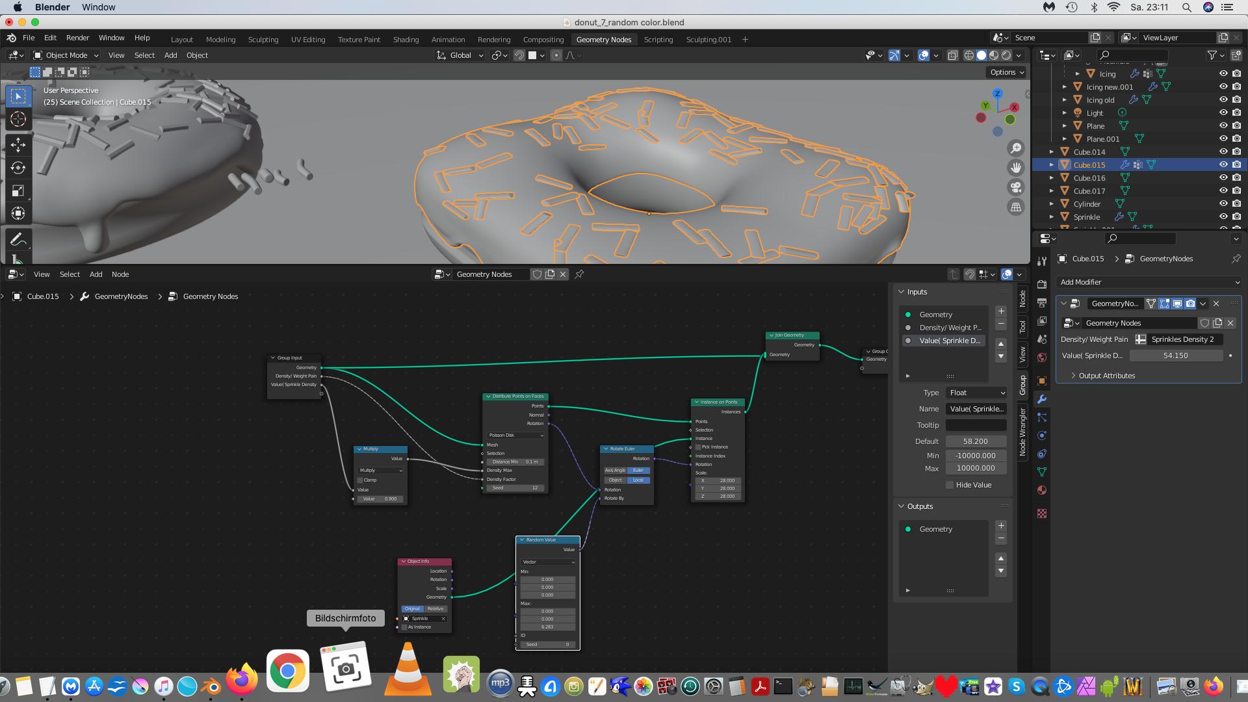Image resolution: width=1248 pixels, height=702 pixels.
Task: Open the Physics properties tab
Action: (x=1042, y=435)
